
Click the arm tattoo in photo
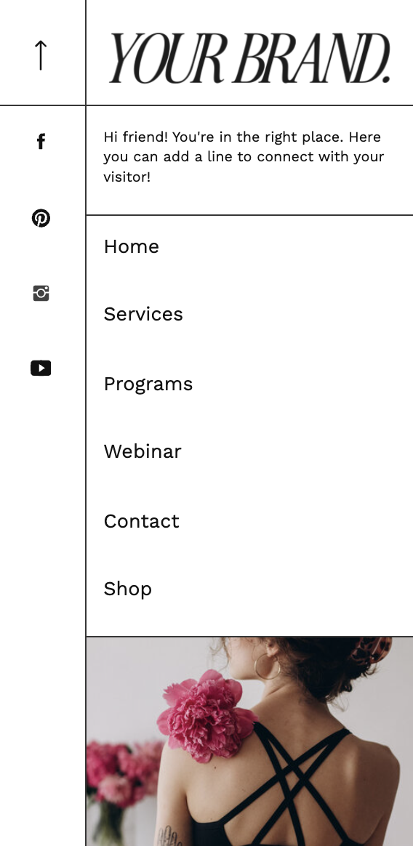[169, 836]
